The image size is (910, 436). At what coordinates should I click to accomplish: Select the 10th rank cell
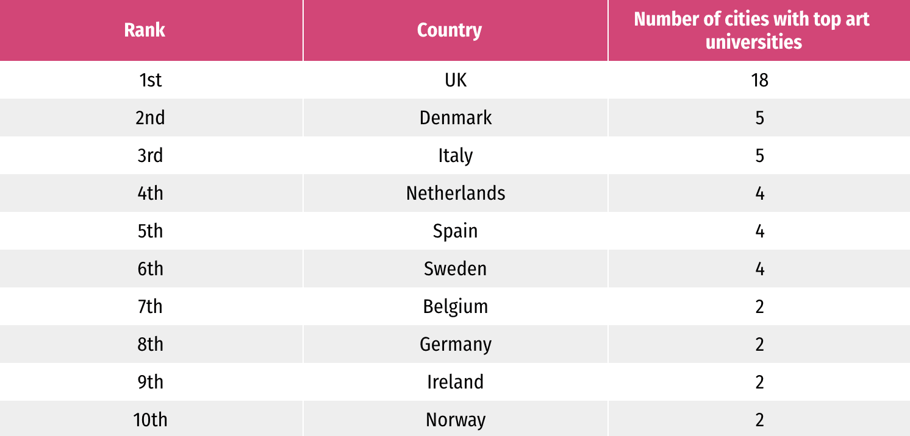click(x=151, y=420)
